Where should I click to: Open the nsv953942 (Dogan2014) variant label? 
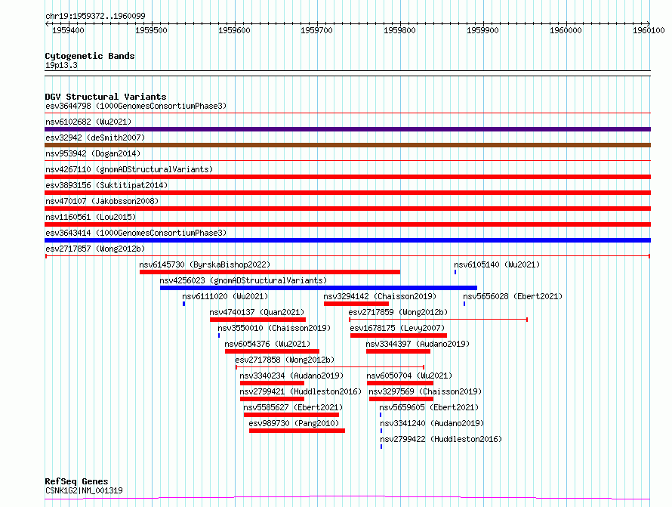93,153
